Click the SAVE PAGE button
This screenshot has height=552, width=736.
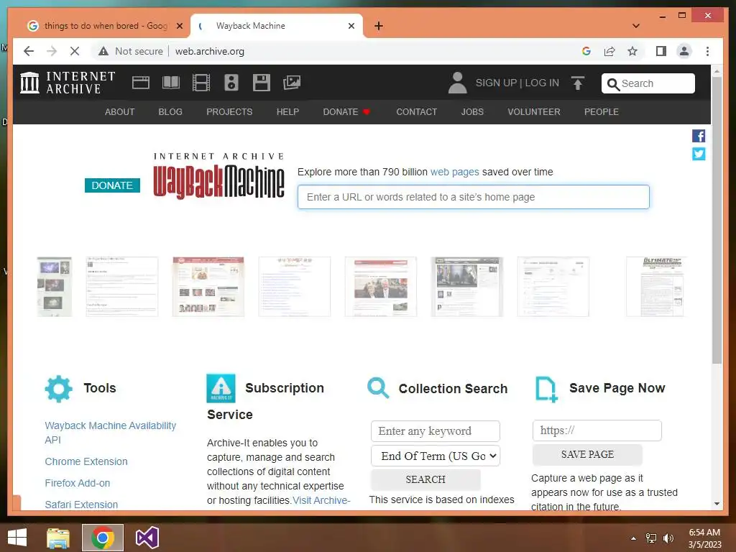pyautogui.click(x=588, y=454)
